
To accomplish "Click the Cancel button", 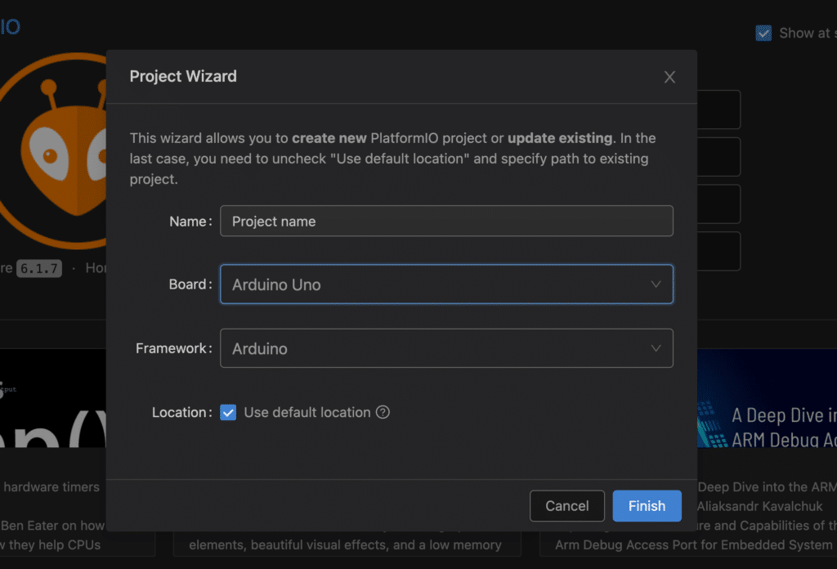I will pos(567,505).
